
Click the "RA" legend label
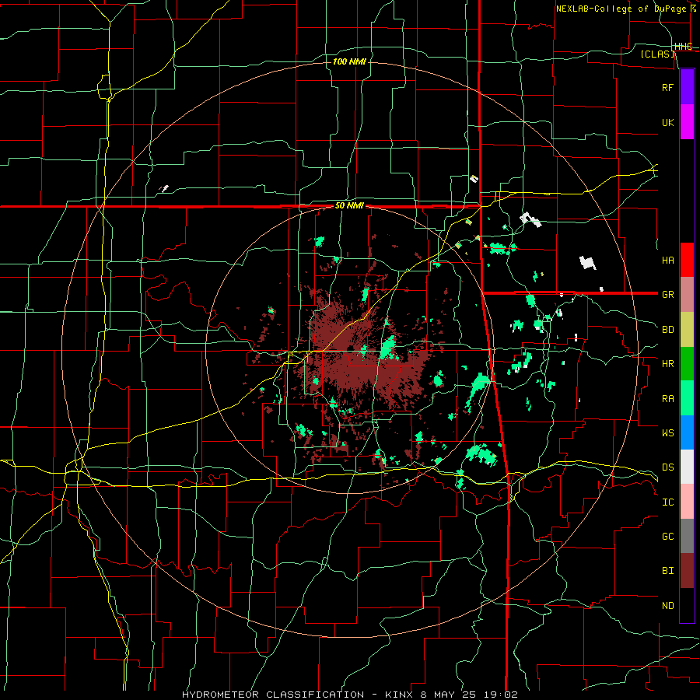point(667,399)
